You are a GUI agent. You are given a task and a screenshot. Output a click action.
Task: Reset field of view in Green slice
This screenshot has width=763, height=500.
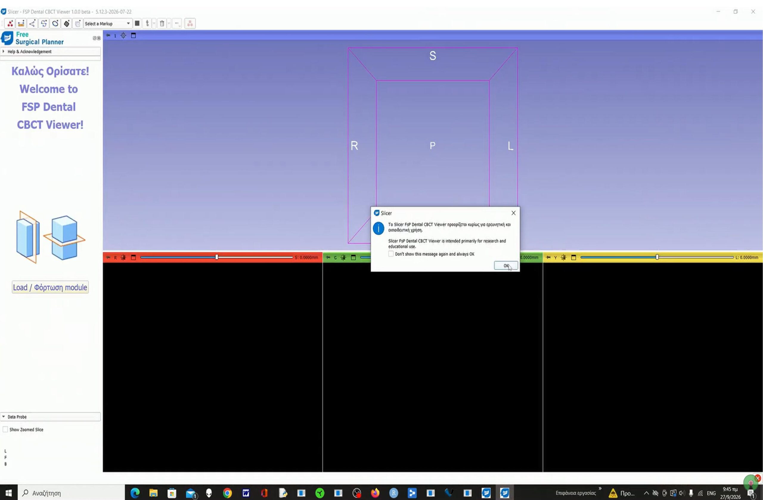(x=343, y=258)
